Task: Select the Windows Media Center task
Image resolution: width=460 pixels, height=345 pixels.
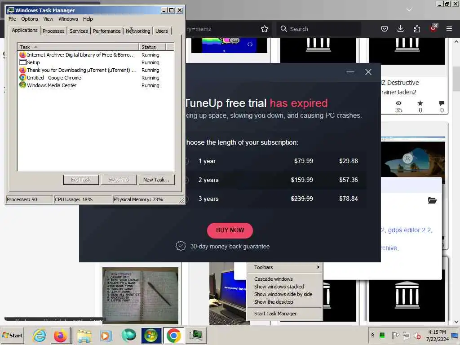Action: coord(96,85)
